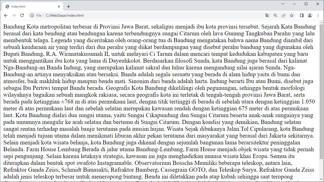Share this page using share icon

click(x=284, y=15)
